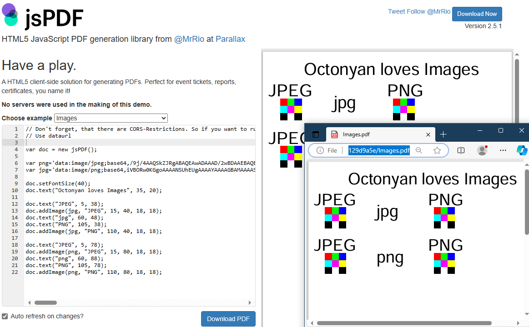Image resolution: width=529 pixels, height=327 pixels.
Task: Click the File label in the address bar
Action: [332, 150]
